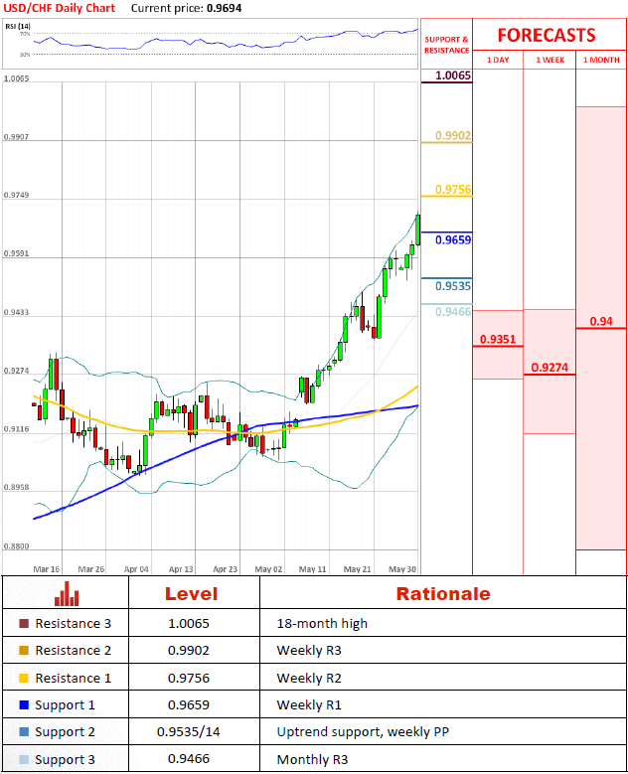Click the May 30 date axis label
The image size is (628, 774).
click(402, 569)
